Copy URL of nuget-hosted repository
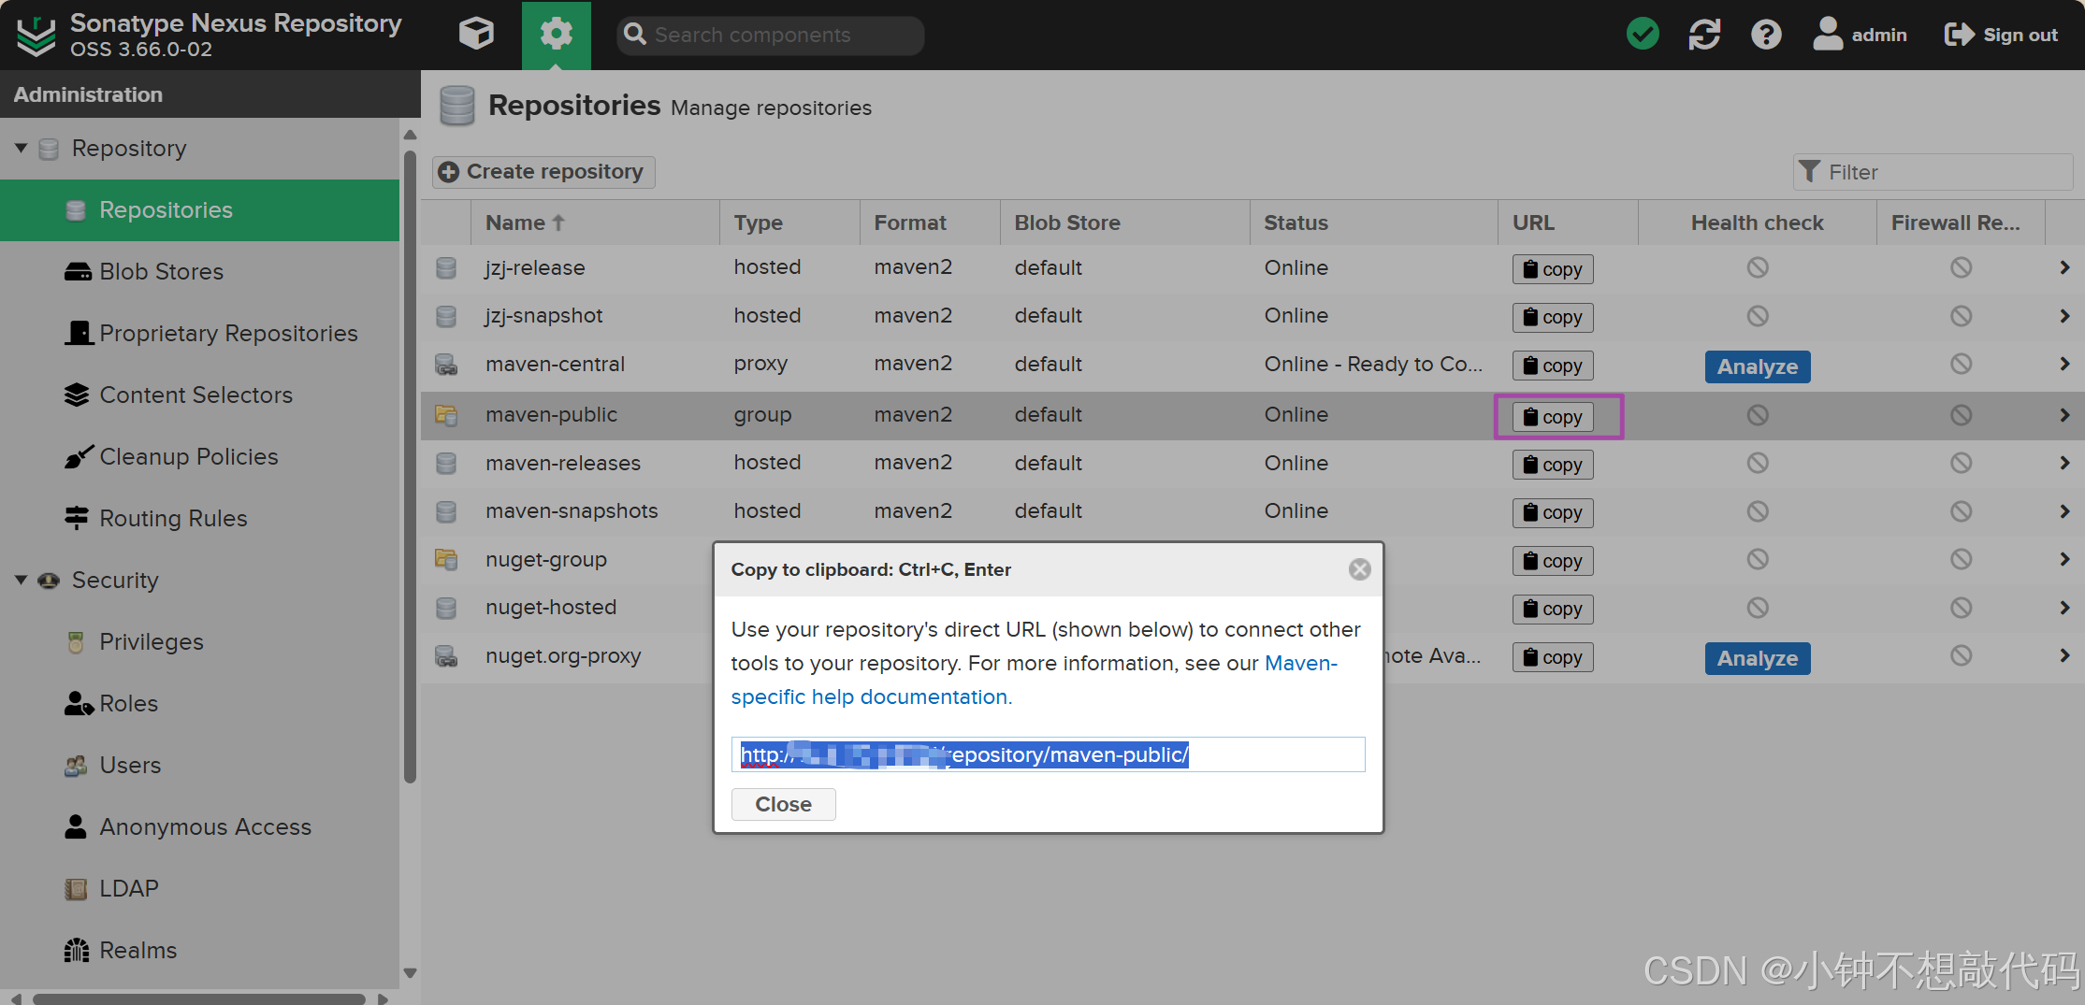2085x1005 pixels. point(1553,609)
